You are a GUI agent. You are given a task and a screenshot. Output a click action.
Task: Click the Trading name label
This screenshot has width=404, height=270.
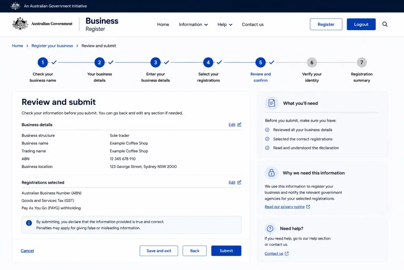pos(34,151)
